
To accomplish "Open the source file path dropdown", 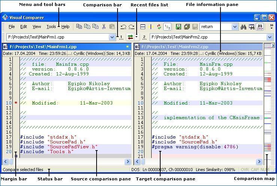I will coord(112,37).
